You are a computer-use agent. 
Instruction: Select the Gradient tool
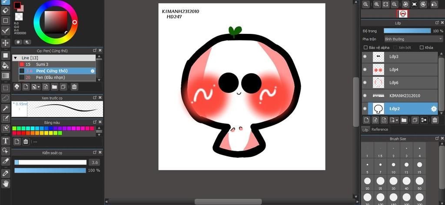[5, 76]
